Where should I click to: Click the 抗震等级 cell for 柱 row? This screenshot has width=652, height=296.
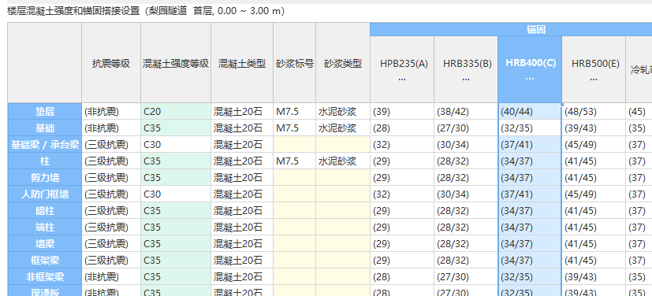pos(111,161)
